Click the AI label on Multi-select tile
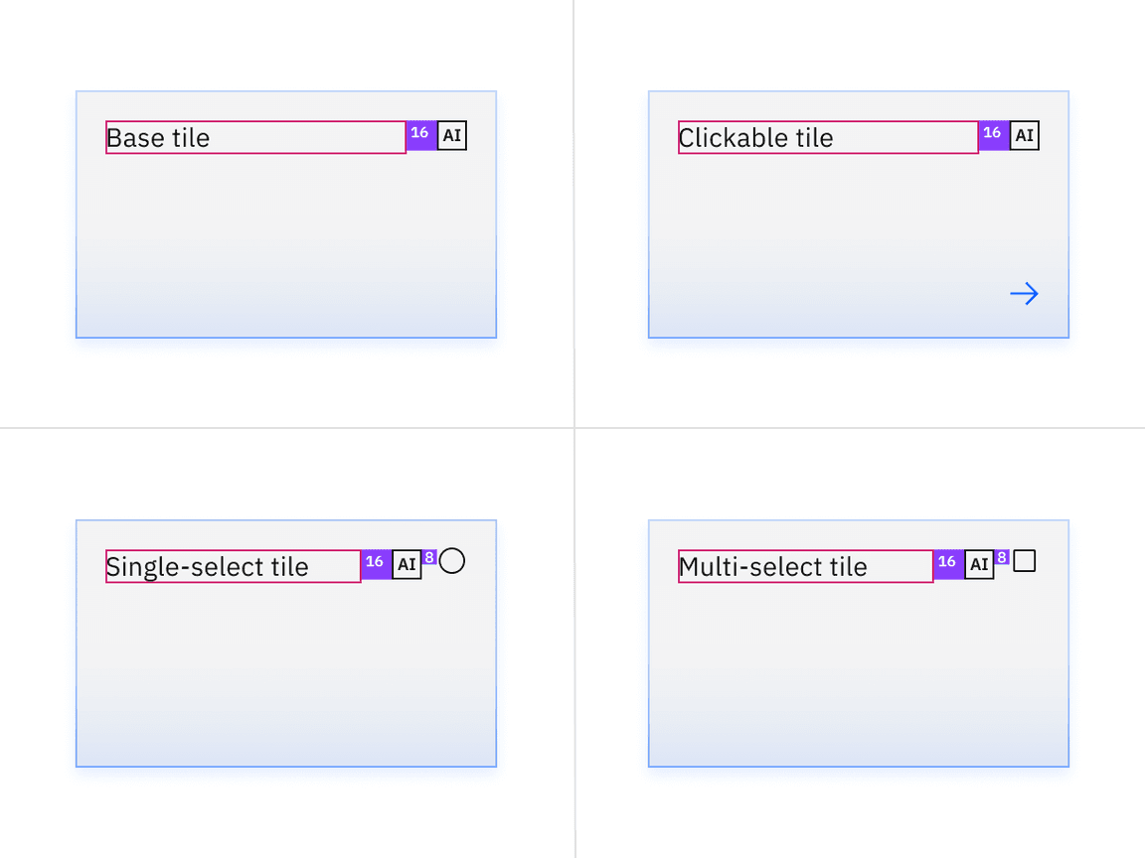Viewport: 1145px width, 858px height. 979,565
